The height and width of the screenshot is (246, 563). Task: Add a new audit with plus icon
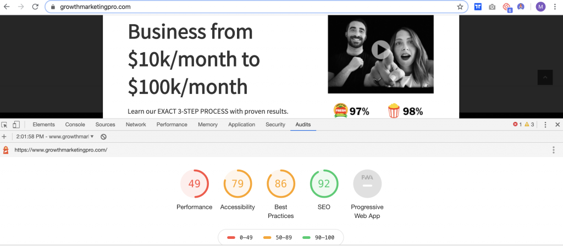click(4, 137)
